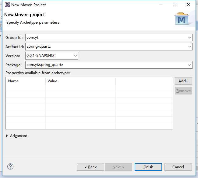Viewport: 198px width, 178px height.
Task: Click the Finish button
Action: pyautogui.click(x=148, y=167)
